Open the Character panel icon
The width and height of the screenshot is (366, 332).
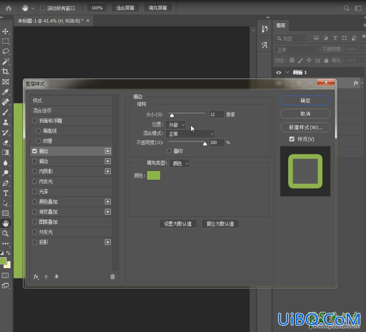coord(264,45)
